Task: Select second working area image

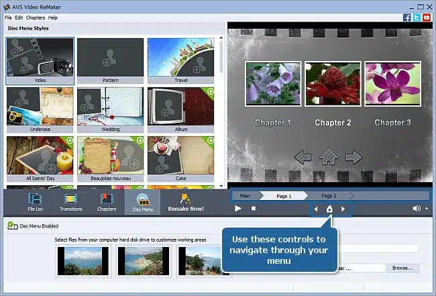Action: (144, 261)
